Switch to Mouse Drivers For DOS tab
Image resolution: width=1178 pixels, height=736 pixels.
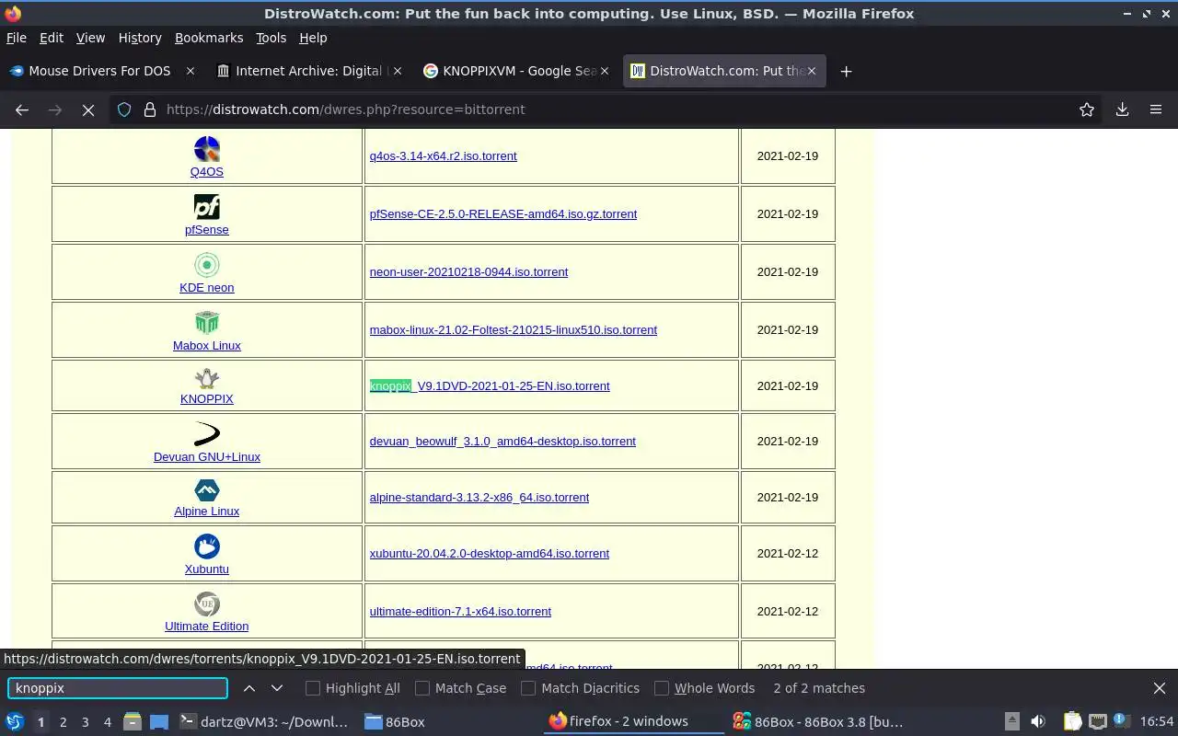[101, 71]
